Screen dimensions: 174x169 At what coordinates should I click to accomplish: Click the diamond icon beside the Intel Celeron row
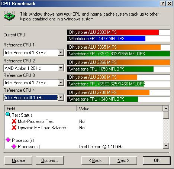point(14,146)
